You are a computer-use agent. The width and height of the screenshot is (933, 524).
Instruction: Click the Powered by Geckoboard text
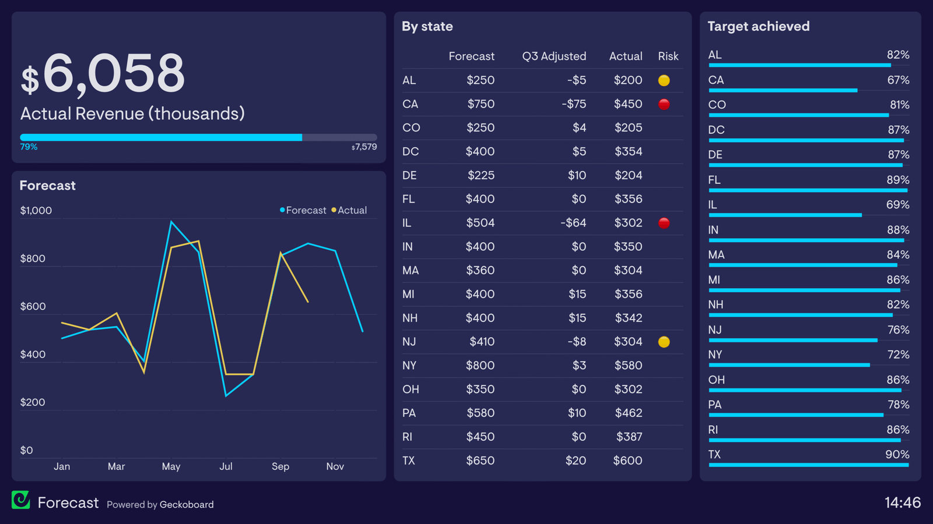(x=160, y=504)
